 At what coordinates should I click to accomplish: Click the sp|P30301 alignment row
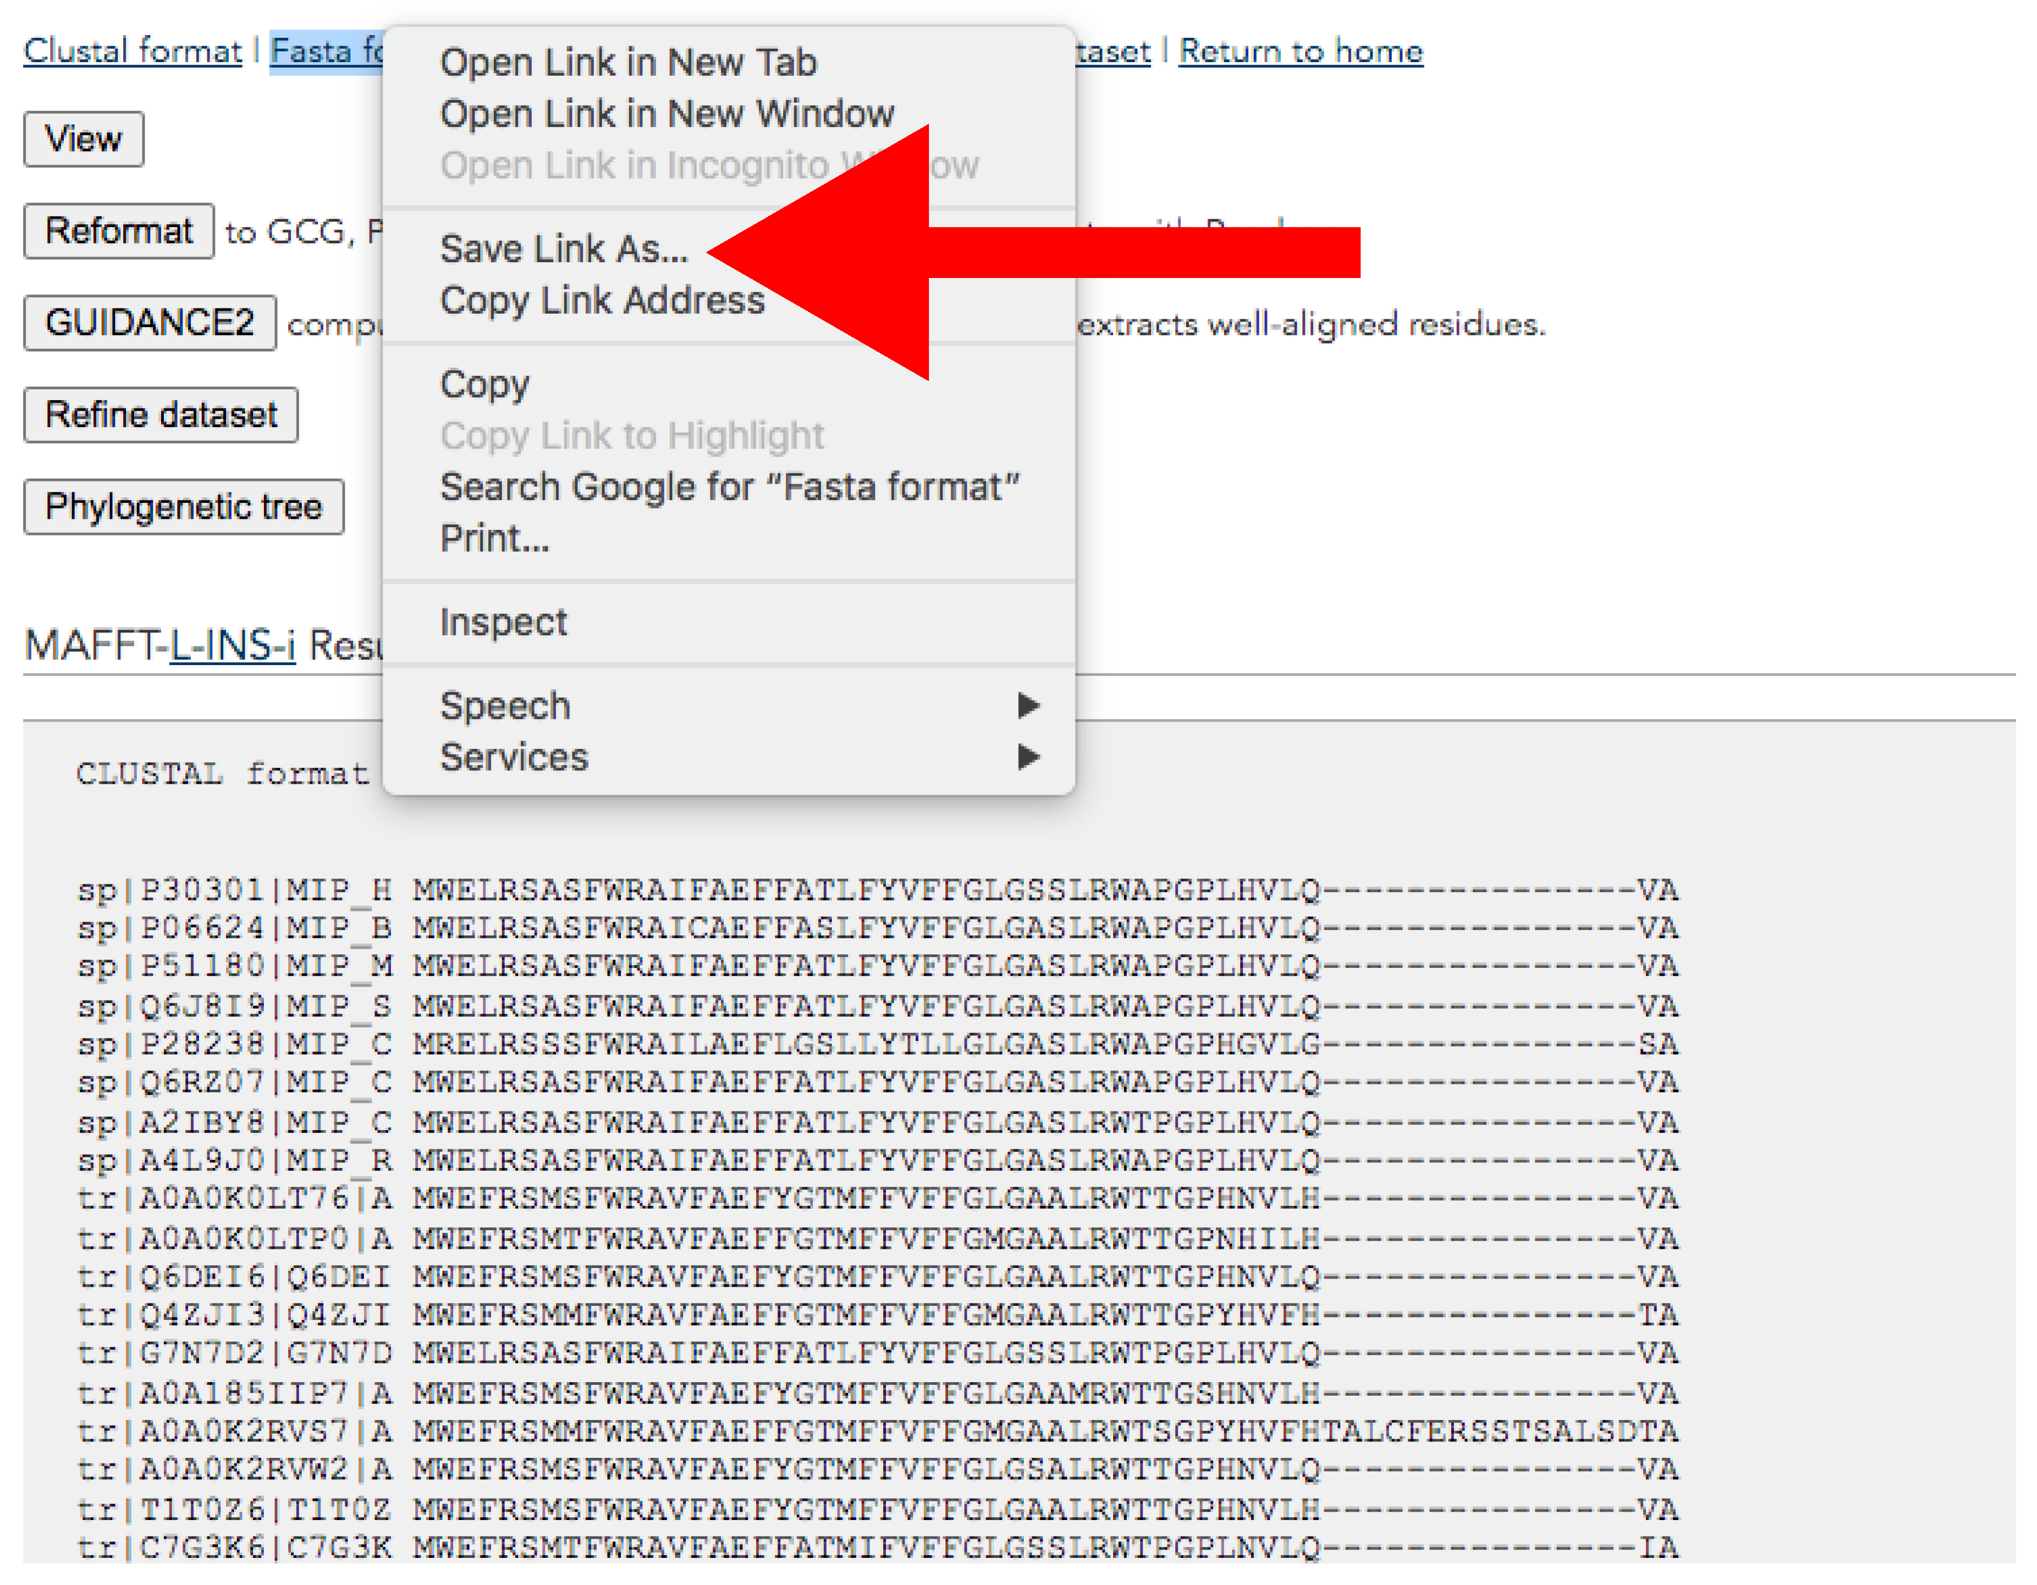click(877, 890)
